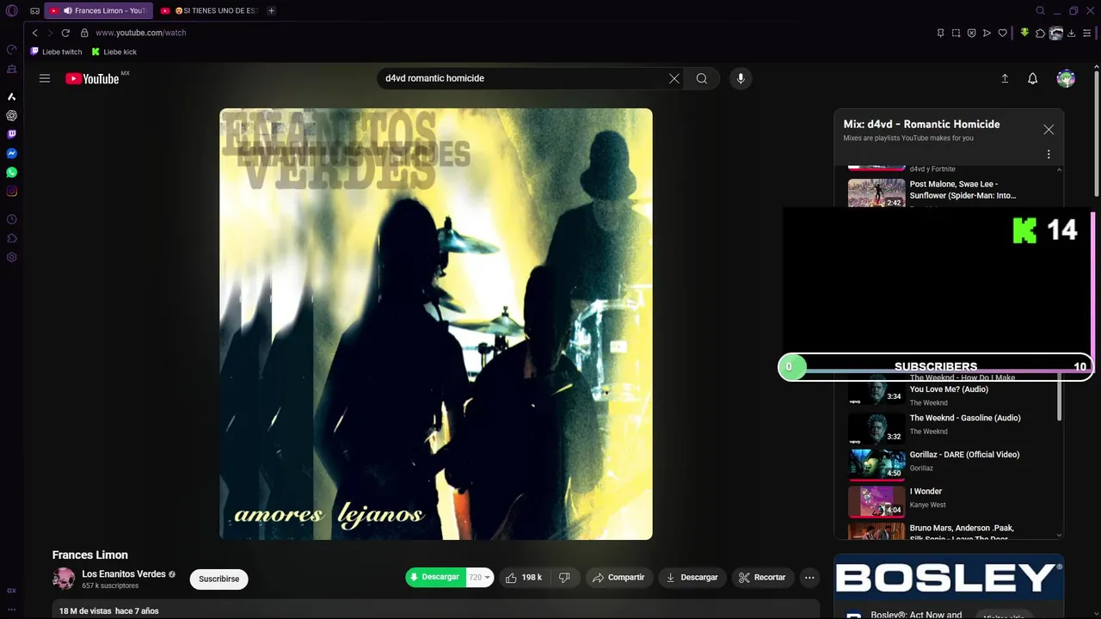Play How Do I Make You Love Me? (Audio)
Viewport: 1101px width, 619px height.
tap(950, 390)
